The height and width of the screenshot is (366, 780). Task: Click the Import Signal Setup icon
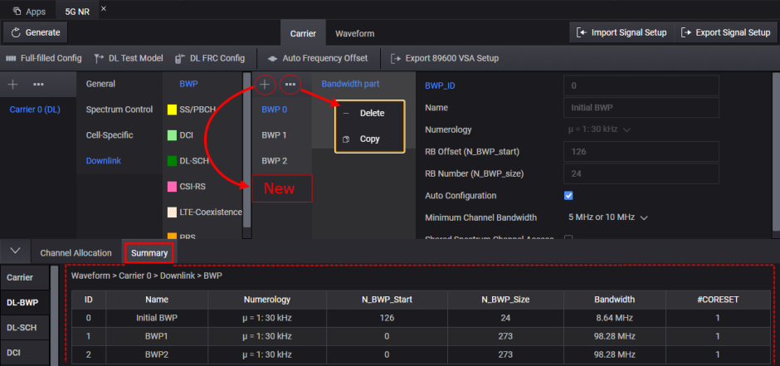tap(582, 33)
